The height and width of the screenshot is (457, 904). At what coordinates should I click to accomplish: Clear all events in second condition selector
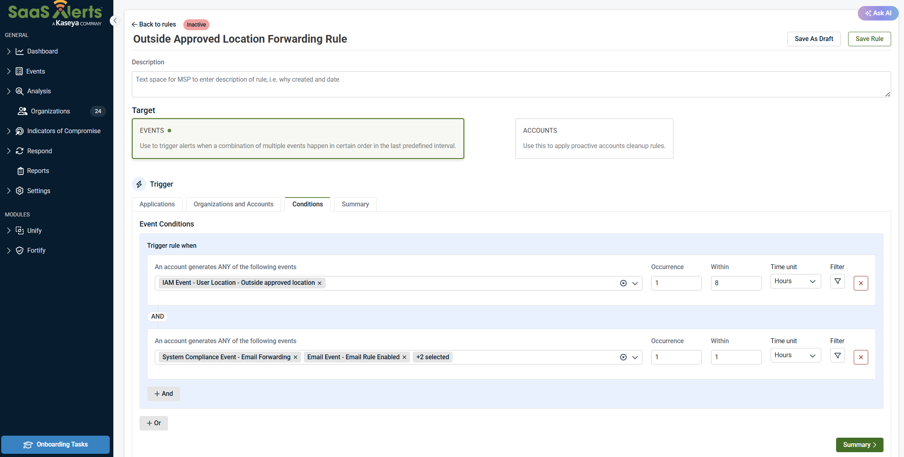pyautogui.click(x=623, y=357)
